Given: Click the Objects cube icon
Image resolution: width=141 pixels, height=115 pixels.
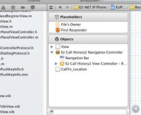Looking at the screenshot, I should [57, 39].
